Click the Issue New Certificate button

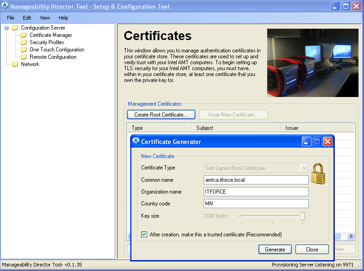[233, 115]
